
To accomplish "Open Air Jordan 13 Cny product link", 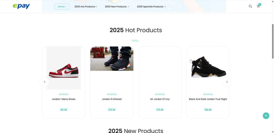I will click(x=160, y=99).
